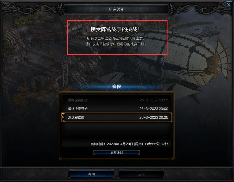Select the 最终决赛出征 schedule row
This screenshot has width=234, height=182.
pyautogui.click(x=117, y=100)
